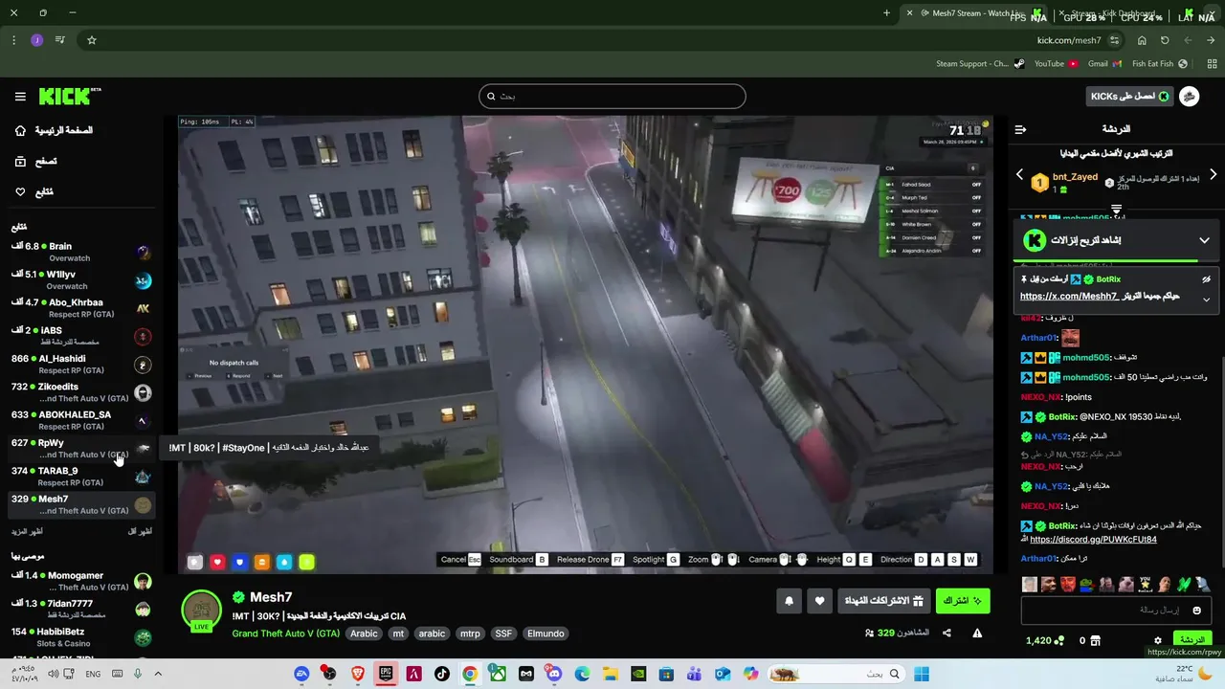The width and height of the screenshot is (1225, 689).
Task: Click the browser home icon
Action: click(x=1142, y=40)
